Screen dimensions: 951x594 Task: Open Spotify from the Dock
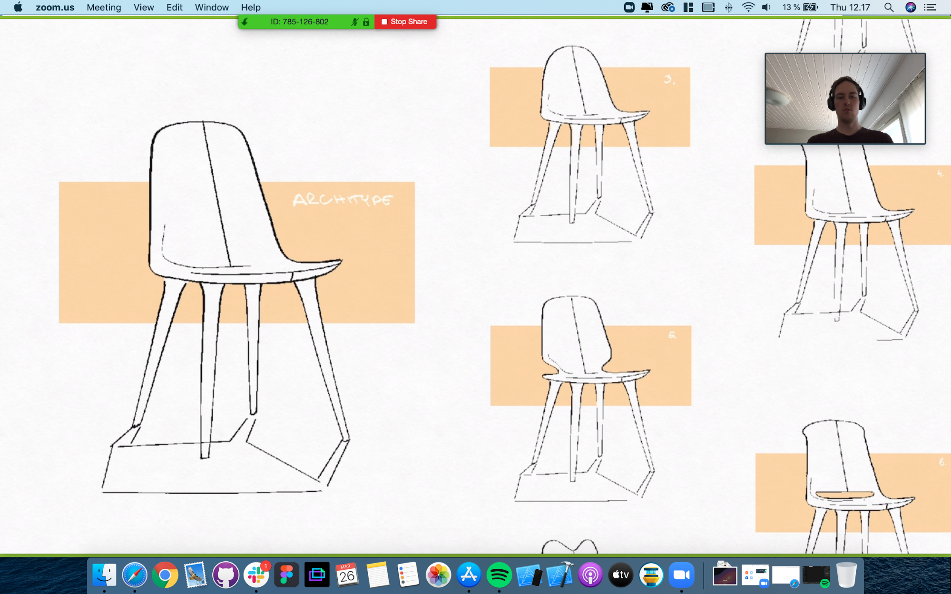[x=499, y=575]
